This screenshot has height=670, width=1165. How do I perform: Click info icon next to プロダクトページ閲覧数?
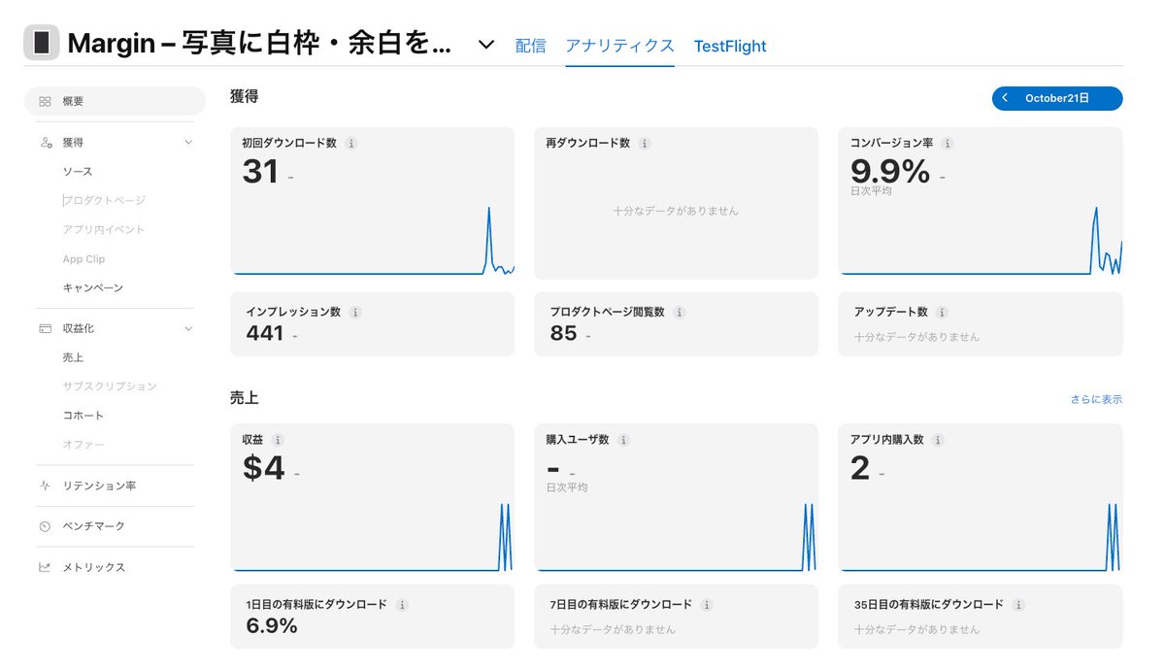pyautogui.click(x=680, y=313)
